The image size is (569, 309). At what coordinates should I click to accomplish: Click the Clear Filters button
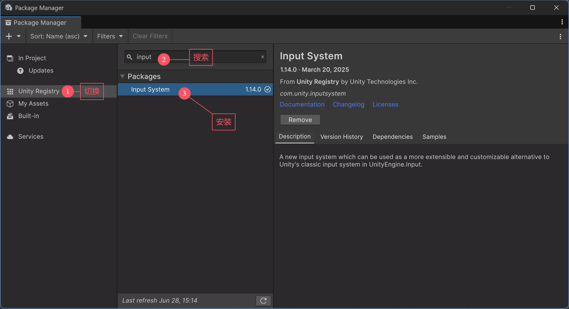(x=150, y=36)
